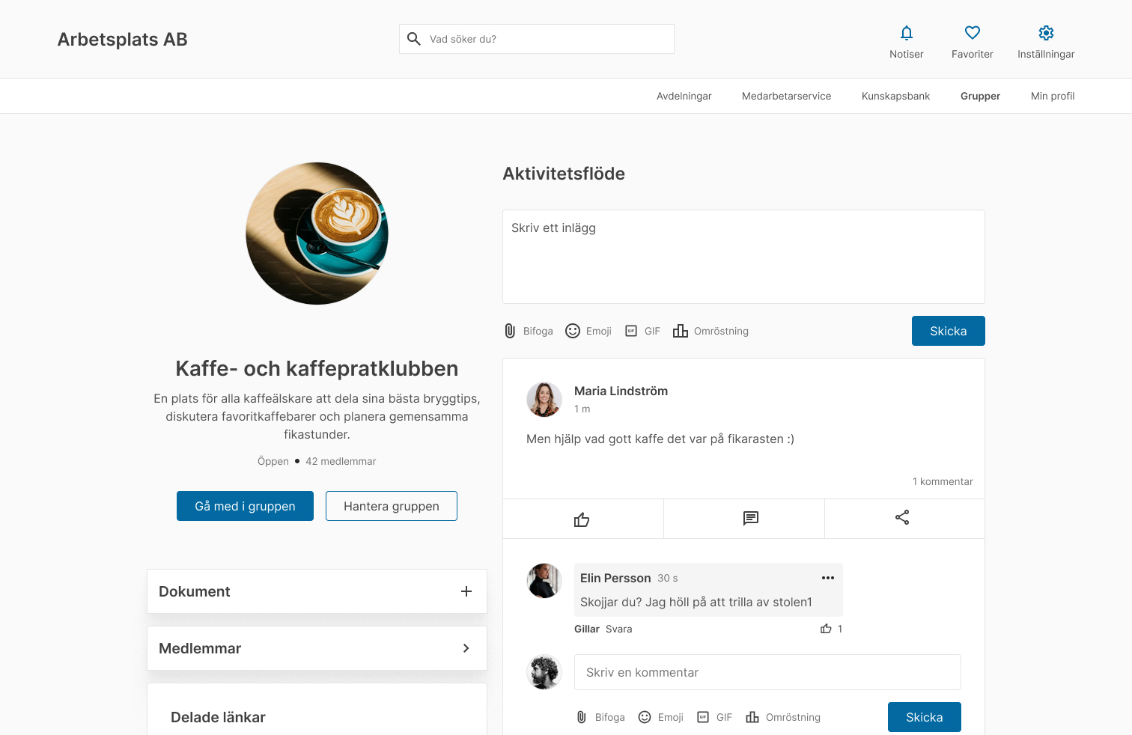This screenshot has width=1132, height=735.
Task: Expand the Dokument section
Action: coord(466,591)
